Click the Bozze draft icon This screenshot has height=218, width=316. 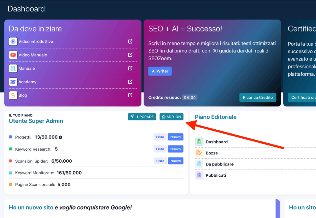tap(199, 153)
